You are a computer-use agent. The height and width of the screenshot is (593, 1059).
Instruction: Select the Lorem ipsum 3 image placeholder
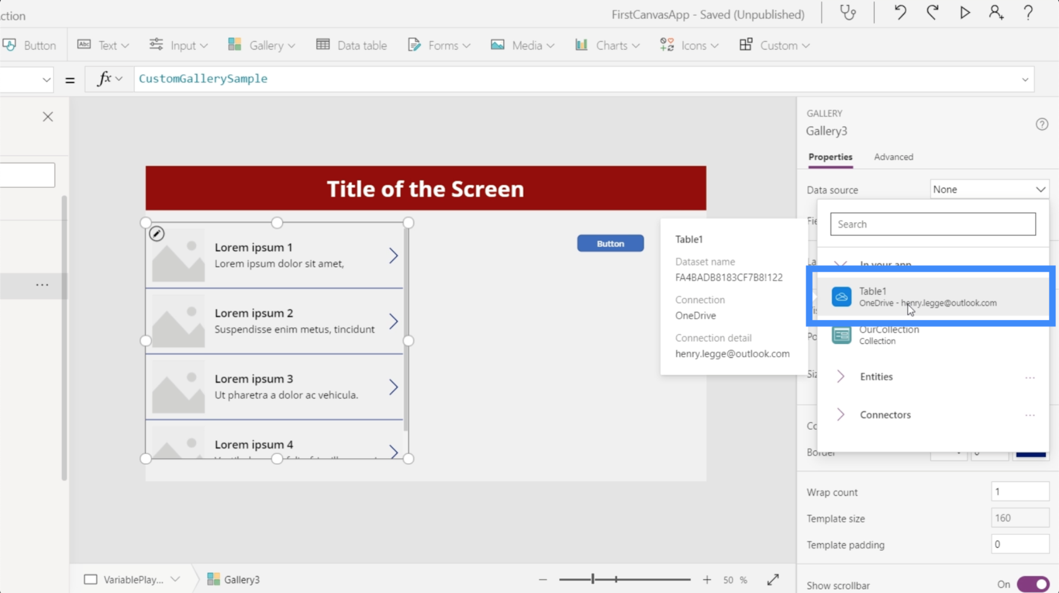pyautogui.click(x=178, y=386)
